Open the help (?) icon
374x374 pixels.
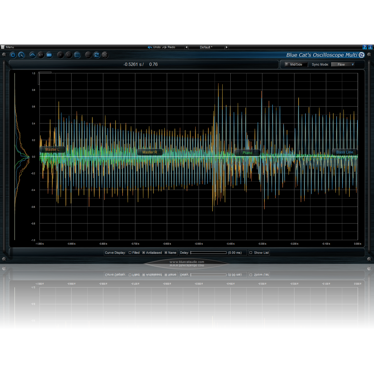[365, 47]
